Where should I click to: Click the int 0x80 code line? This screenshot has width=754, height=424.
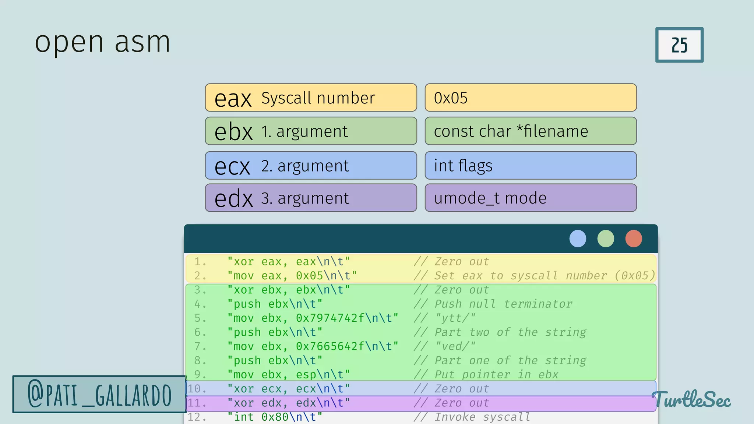274,417
